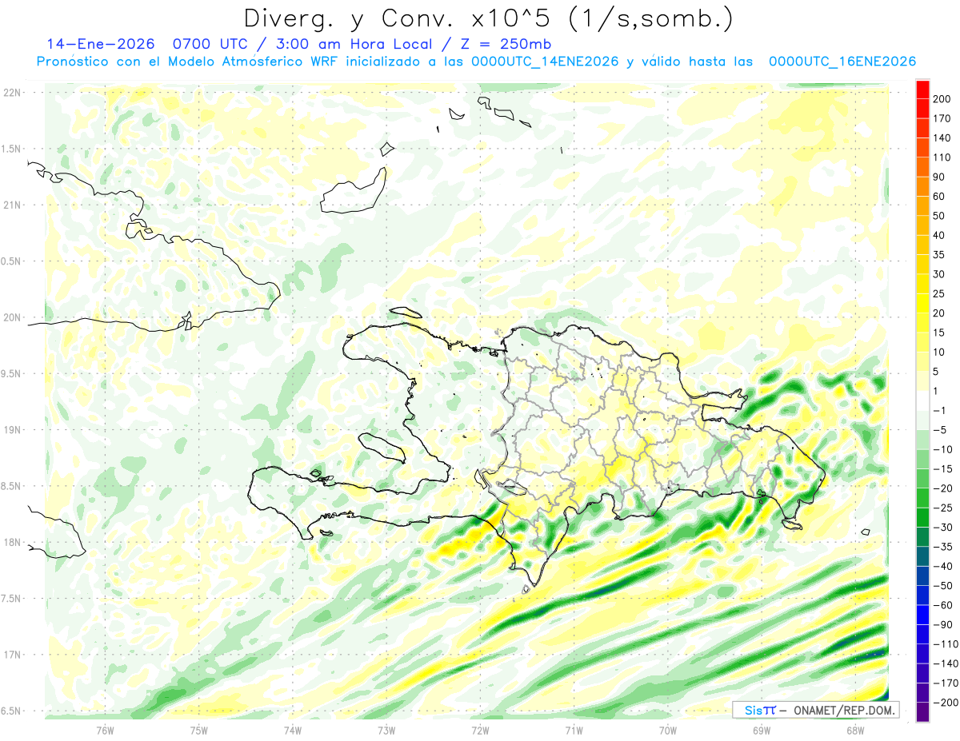Screen dimensions: 960x741
Task: Click the '0000UTC_14ENE2026' initialization timestamp
Action: (544, 62)
